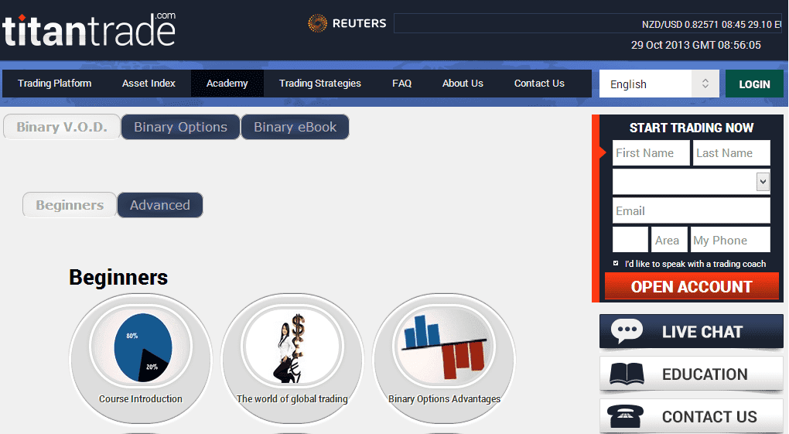Open The world of global trading lesson image
This screenshot has width=789, height=434.
click(292, 347)
